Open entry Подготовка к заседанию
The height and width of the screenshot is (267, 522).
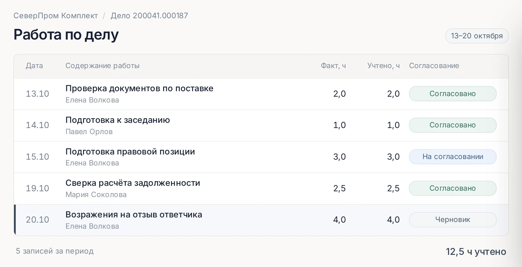point(118,120)
